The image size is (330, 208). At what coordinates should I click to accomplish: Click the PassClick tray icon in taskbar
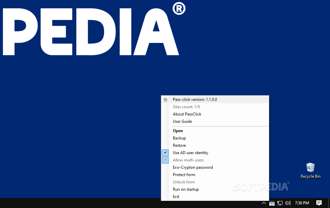point(272,203)
